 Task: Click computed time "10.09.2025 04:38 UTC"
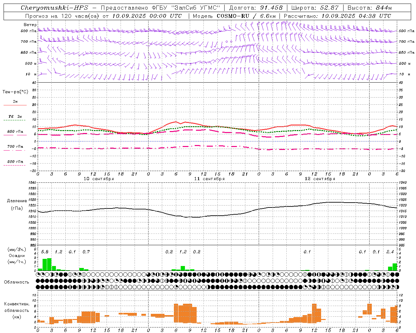point(356,16)
